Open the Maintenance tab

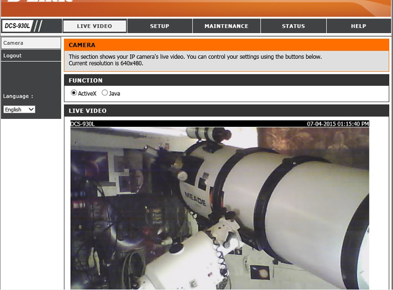coord(226,26)
